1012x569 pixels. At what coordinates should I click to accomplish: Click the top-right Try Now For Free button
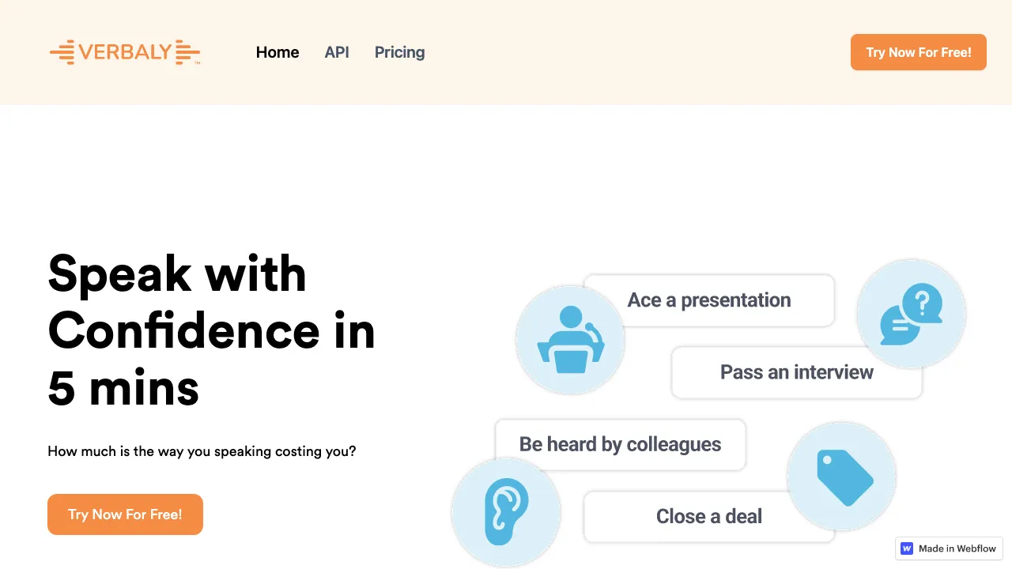(x=918, y=52)
